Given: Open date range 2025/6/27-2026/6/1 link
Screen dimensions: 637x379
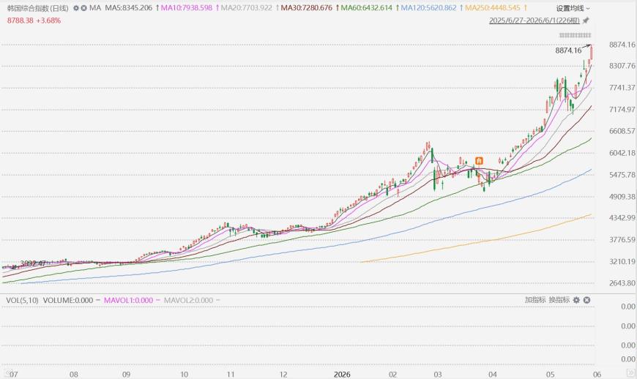Looking at the screenshot, I should pyautogui.click(x=534, y=20).
